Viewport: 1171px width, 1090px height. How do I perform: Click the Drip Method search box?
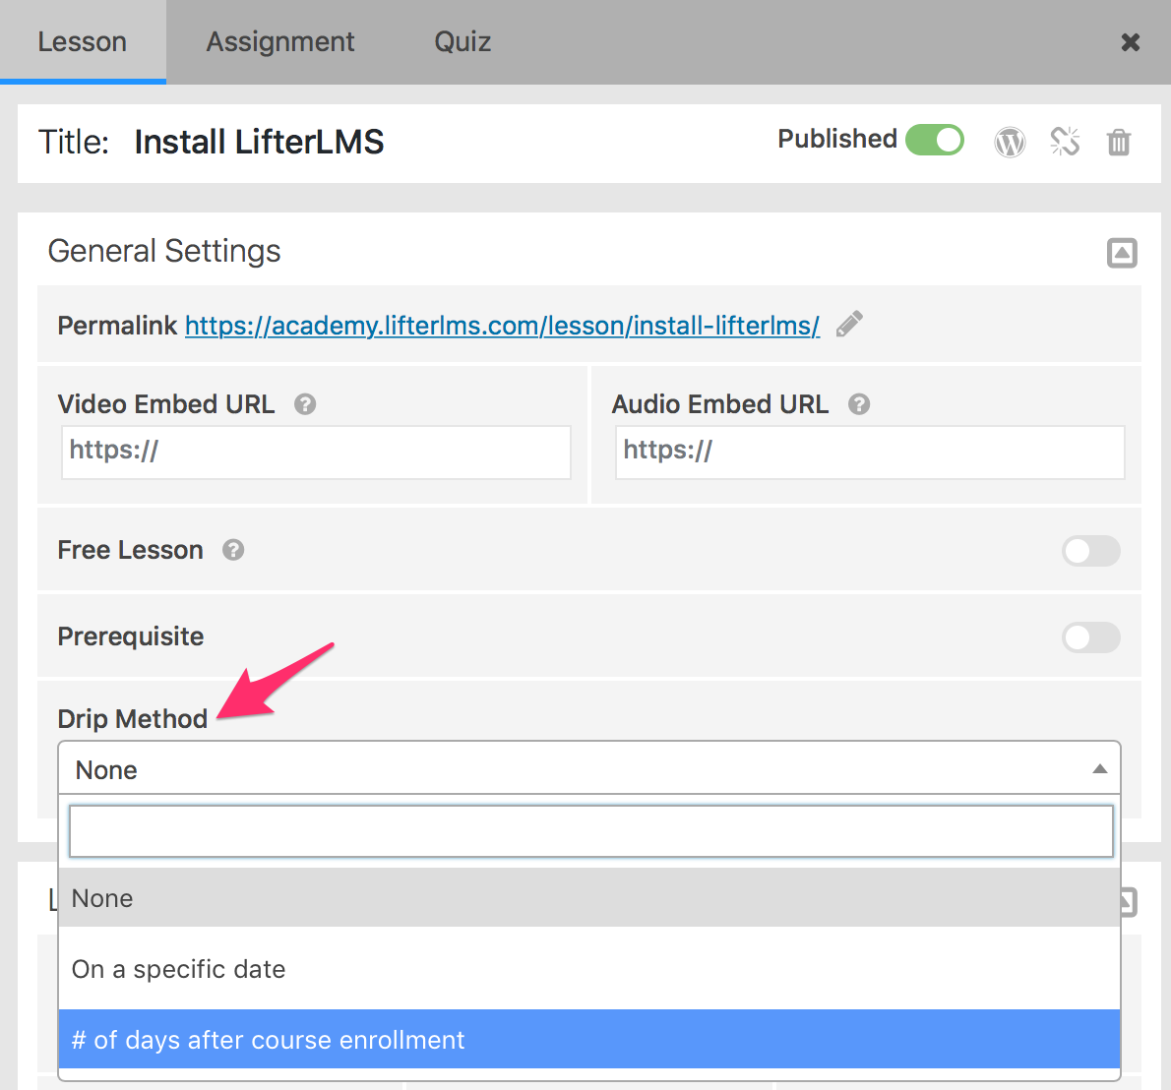[x=590, y=831]
